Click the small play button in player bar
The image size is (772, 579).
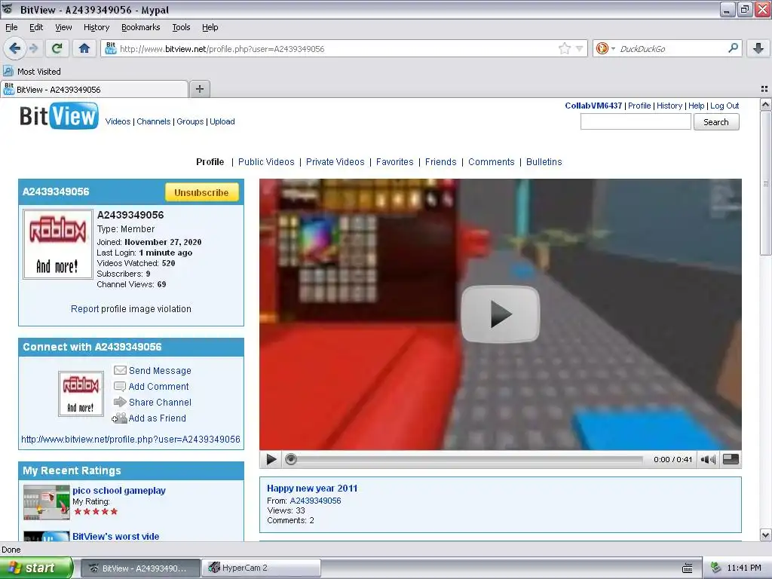(271, 459)
